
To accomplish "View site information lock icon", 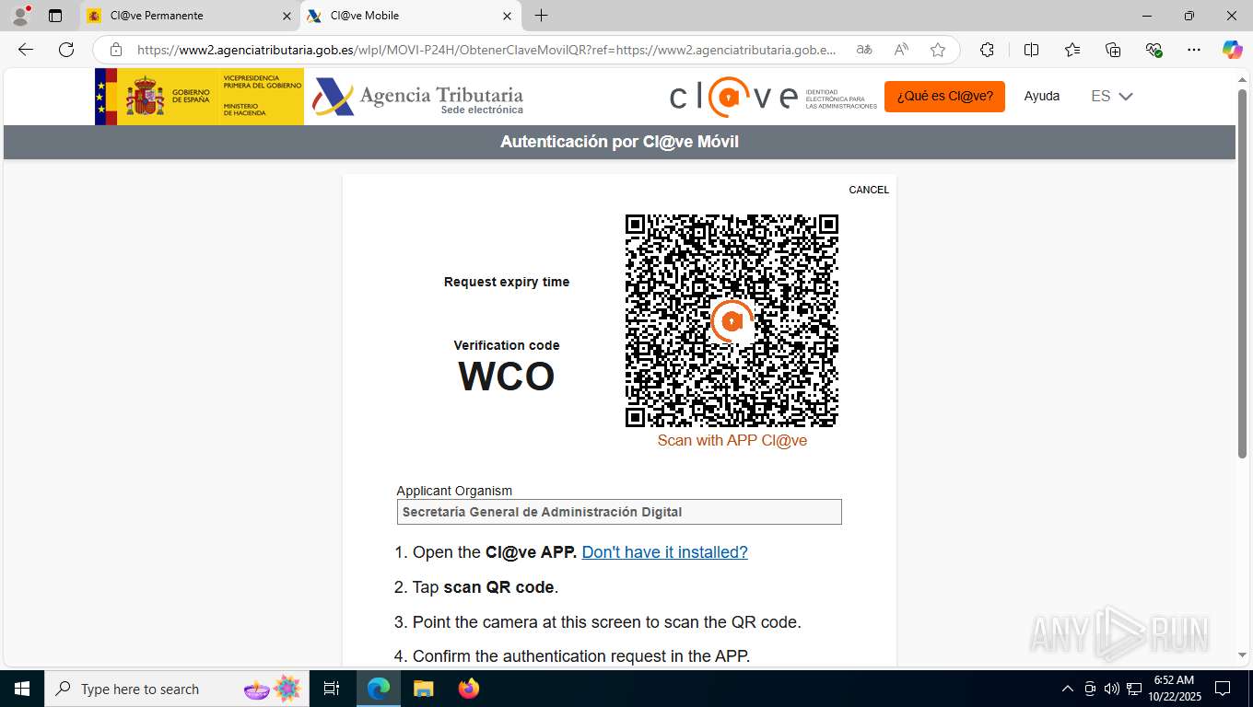I will pyautogui.click(x=116, y=50).
